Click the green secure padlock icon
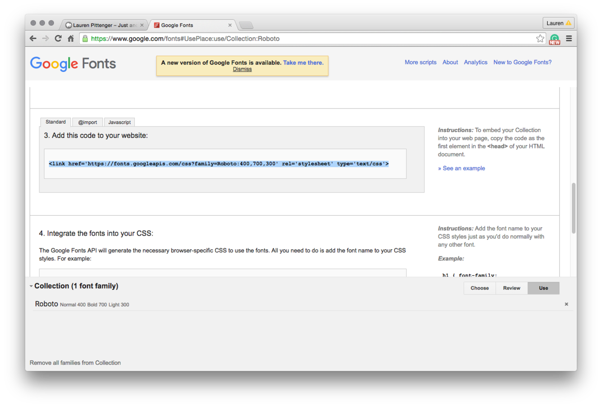The image size is (602, 407). click(85, 38)
